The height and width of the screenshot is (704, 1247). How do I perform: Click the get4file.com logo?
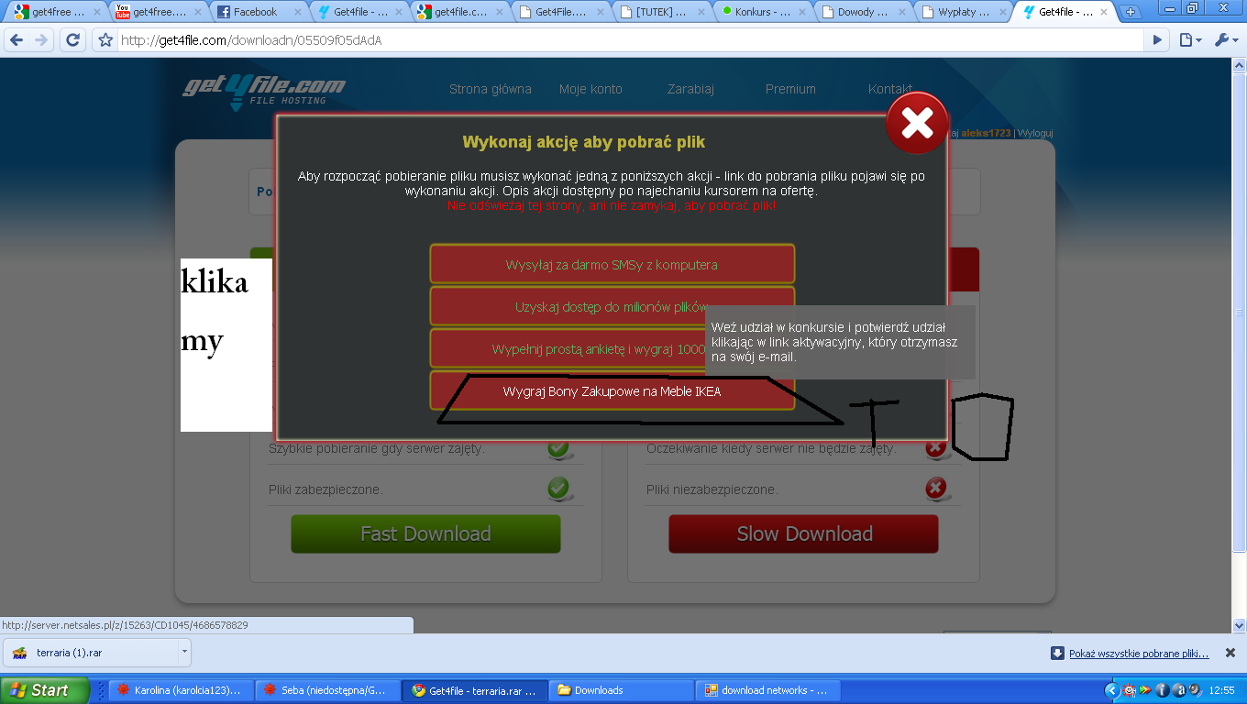click(x=264, y=90)
